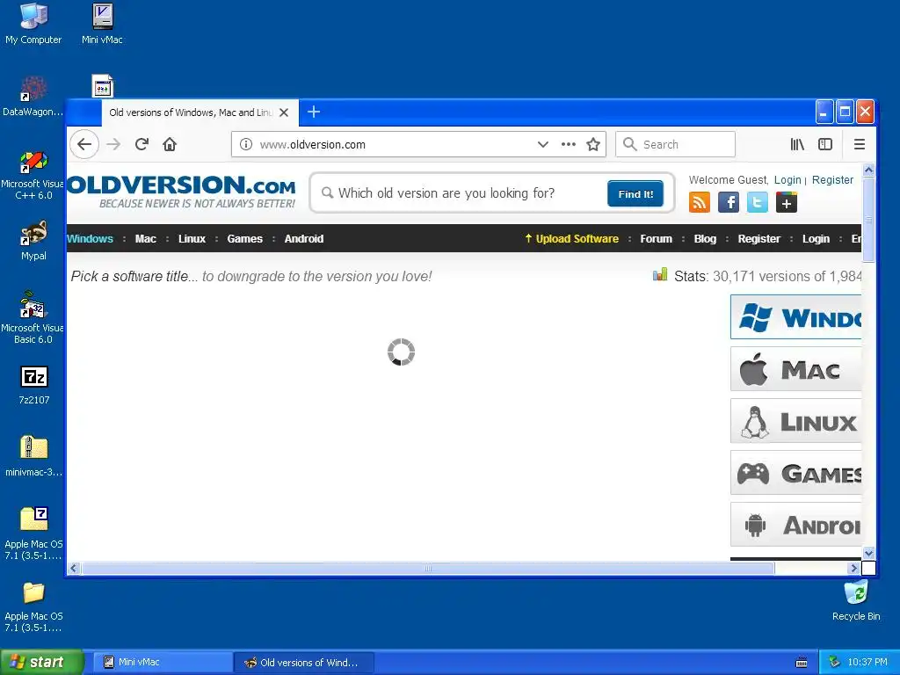The width and height of the screenshot is (900, 675).
Task: Reload the current page
Action: coord(142,144)
